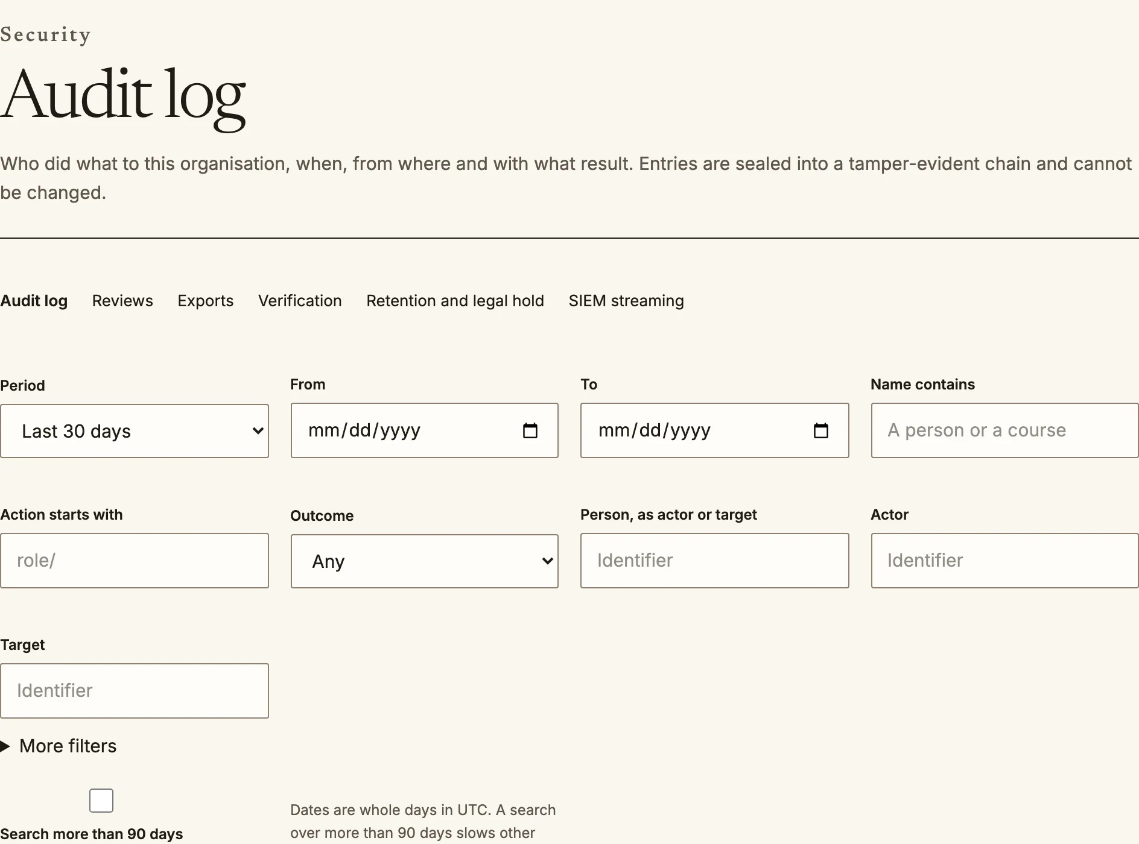Open the Period dropdown showing Last 30 days
The image size is (1139, 844).
[x=135, y=431]
